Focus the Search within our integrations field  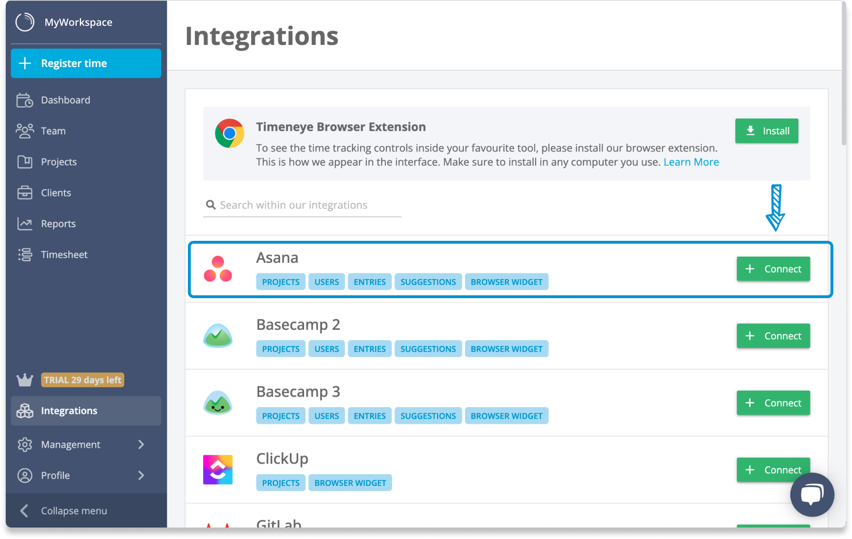(x=302, y=205)
